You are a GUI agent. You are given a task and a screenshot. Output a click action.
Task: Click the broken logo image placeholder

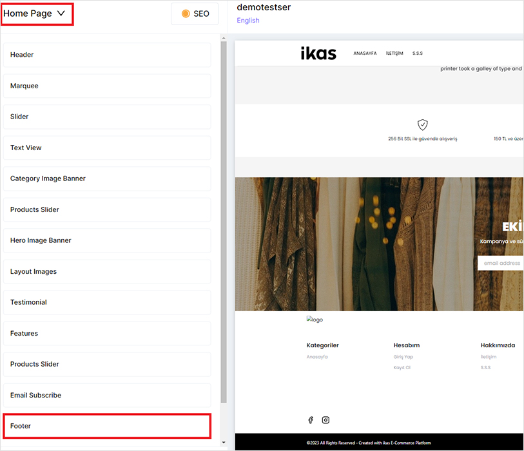314,319
